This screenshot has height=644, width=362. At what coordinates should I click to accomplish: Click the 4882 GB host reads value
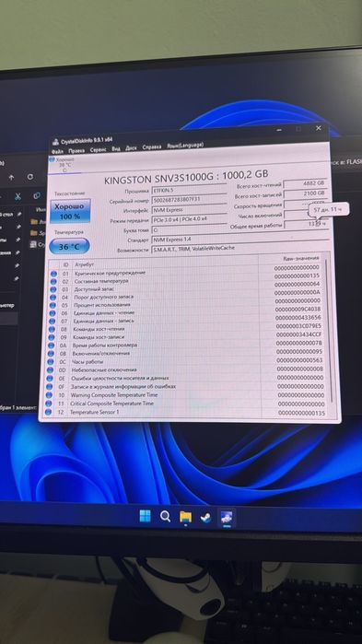(306, 183)
